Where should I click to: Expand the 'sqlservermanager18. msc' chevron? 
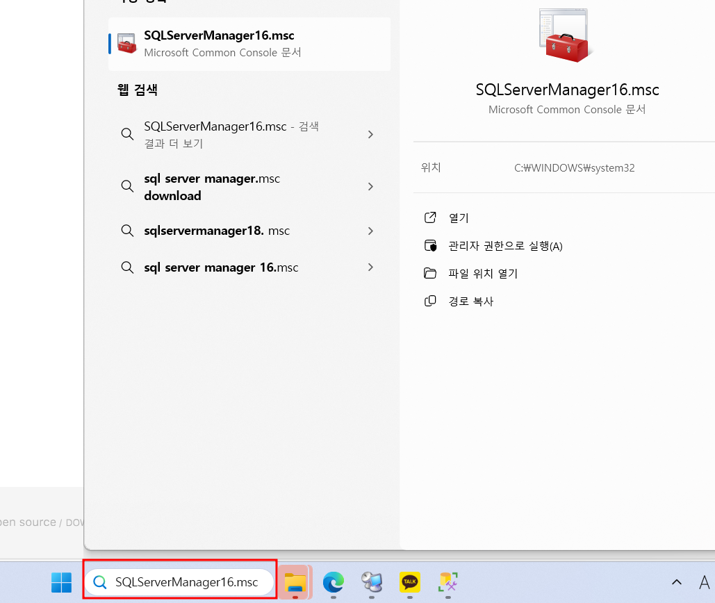click(370, 231)
